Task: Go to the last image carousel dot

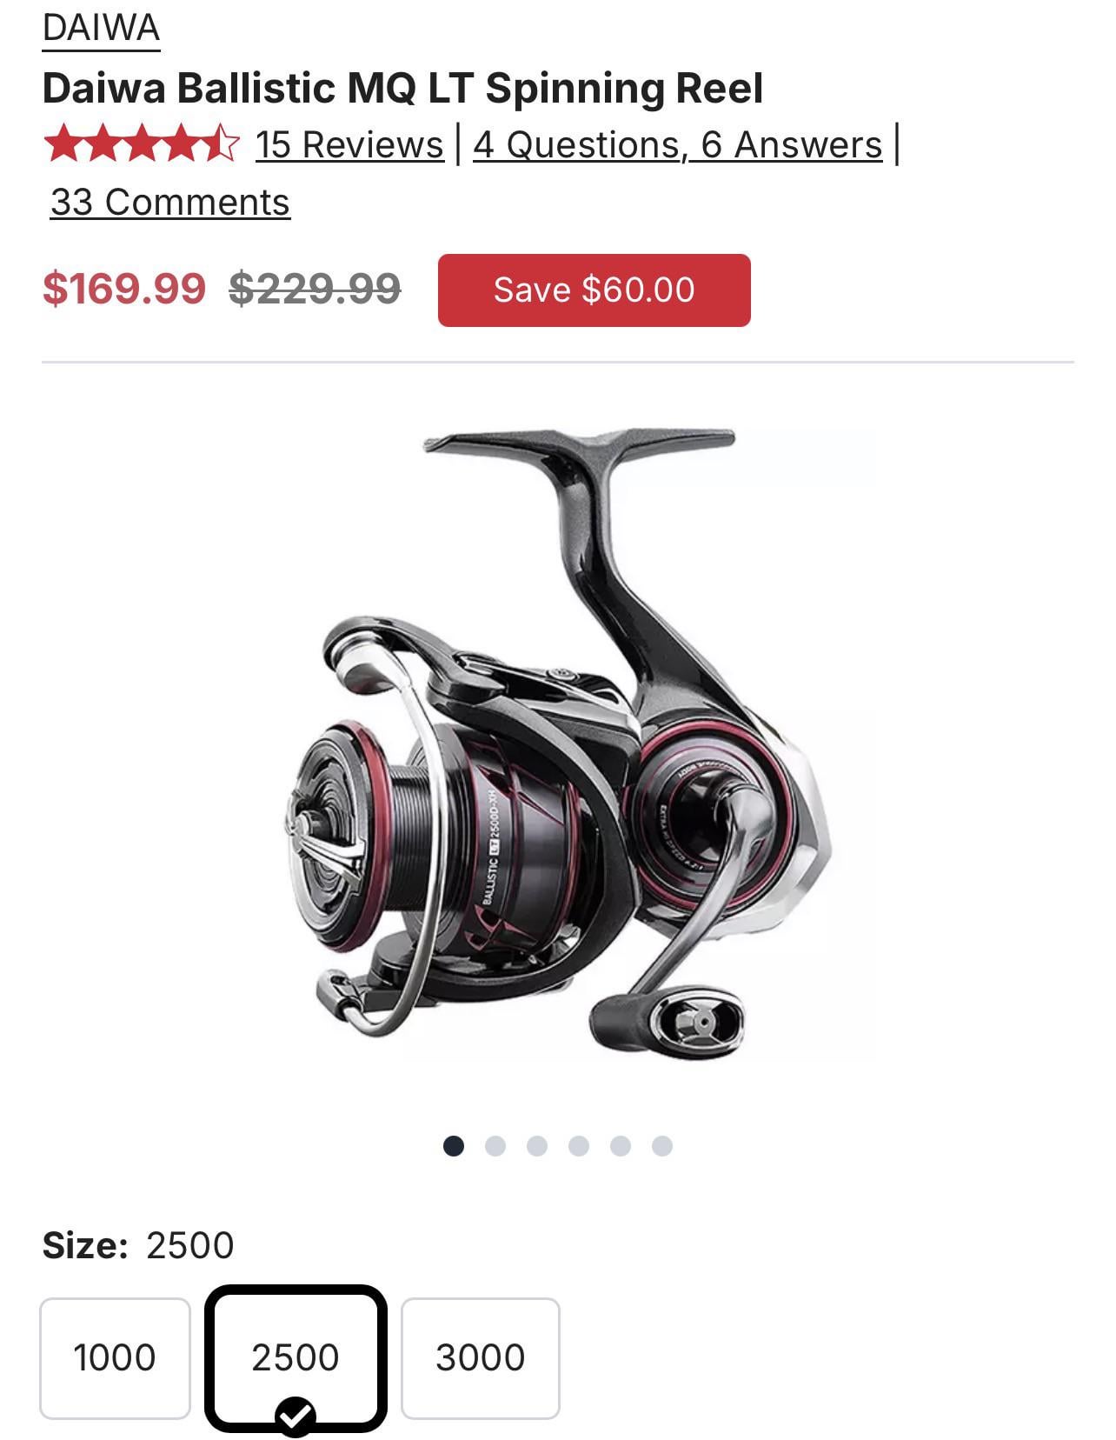Action: pyautogui.click(x=662, y=1146)
